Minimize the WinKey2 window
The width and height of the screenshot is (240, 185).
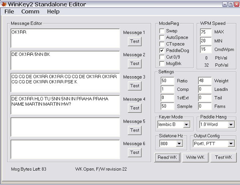point(225,4)
